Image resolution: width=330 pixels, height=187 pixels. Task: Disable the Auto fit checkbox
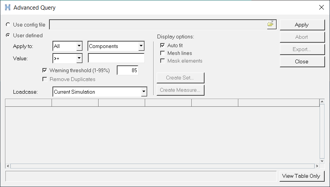pos(162,45)
